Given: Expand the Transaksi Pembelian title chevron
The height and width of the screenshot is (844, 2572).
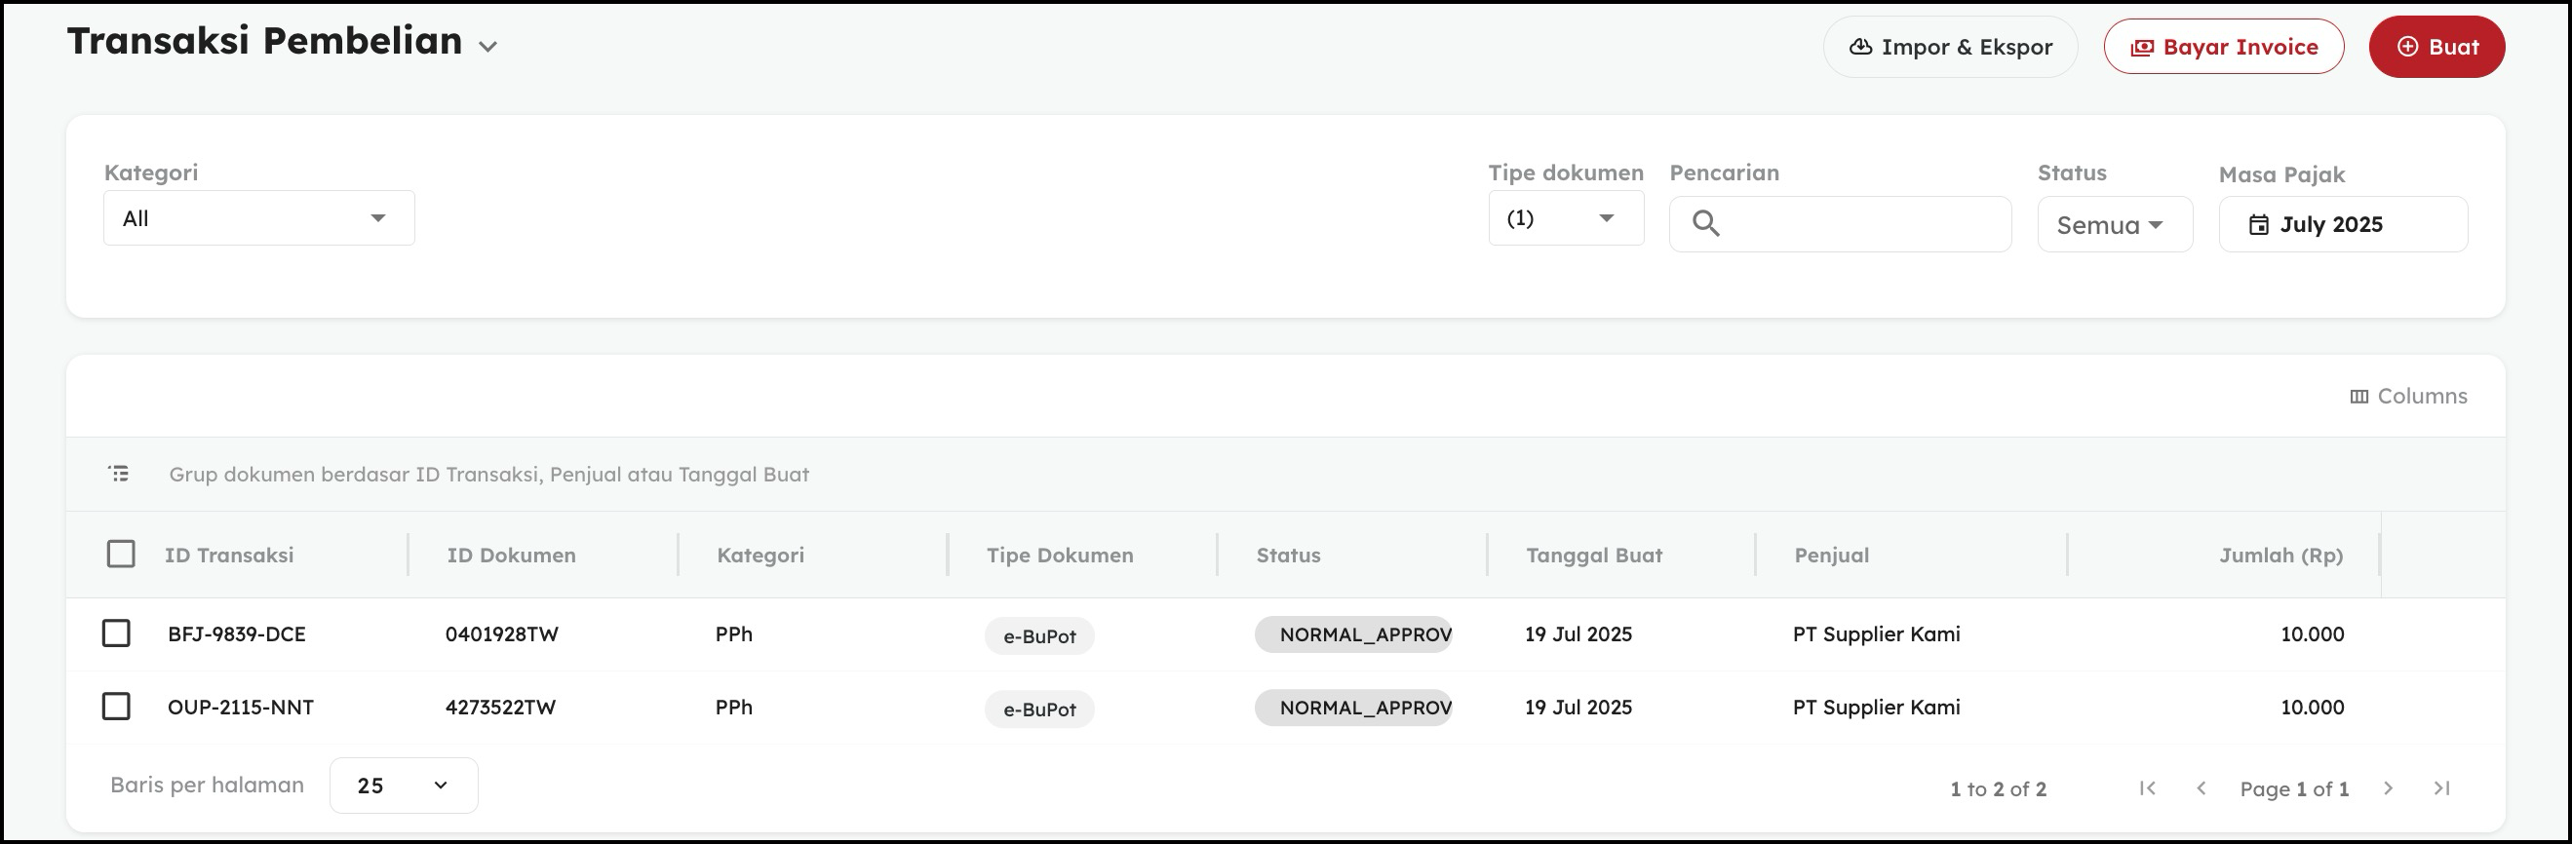Looking at the screenshot, I should 487,46.
